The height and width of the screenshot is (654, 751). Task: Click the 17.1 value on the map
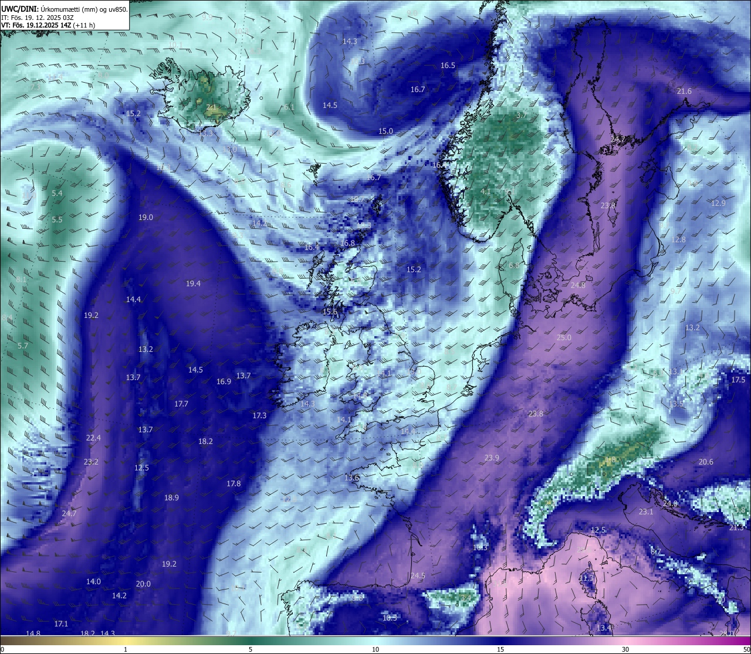[61, 624]
